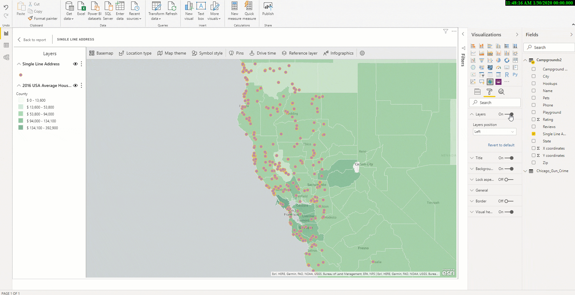The image size is (575, 295).
Task: Toggle the Visual header switch
Action: [509, 212]
